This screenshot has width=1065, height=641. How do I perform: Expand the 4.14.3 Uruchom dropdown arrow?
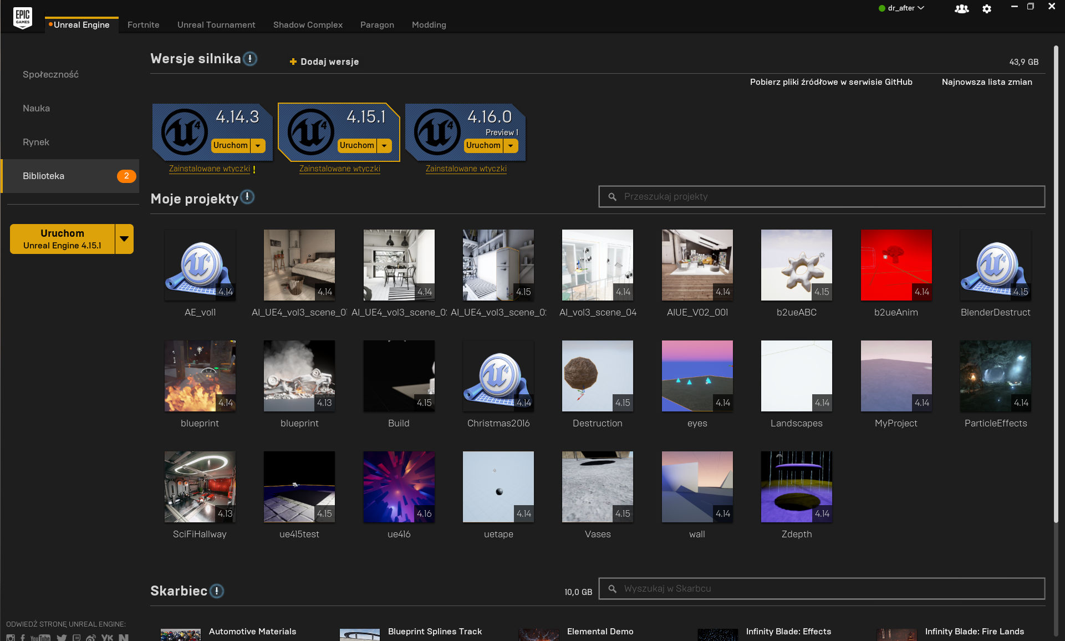coord(258,146)
